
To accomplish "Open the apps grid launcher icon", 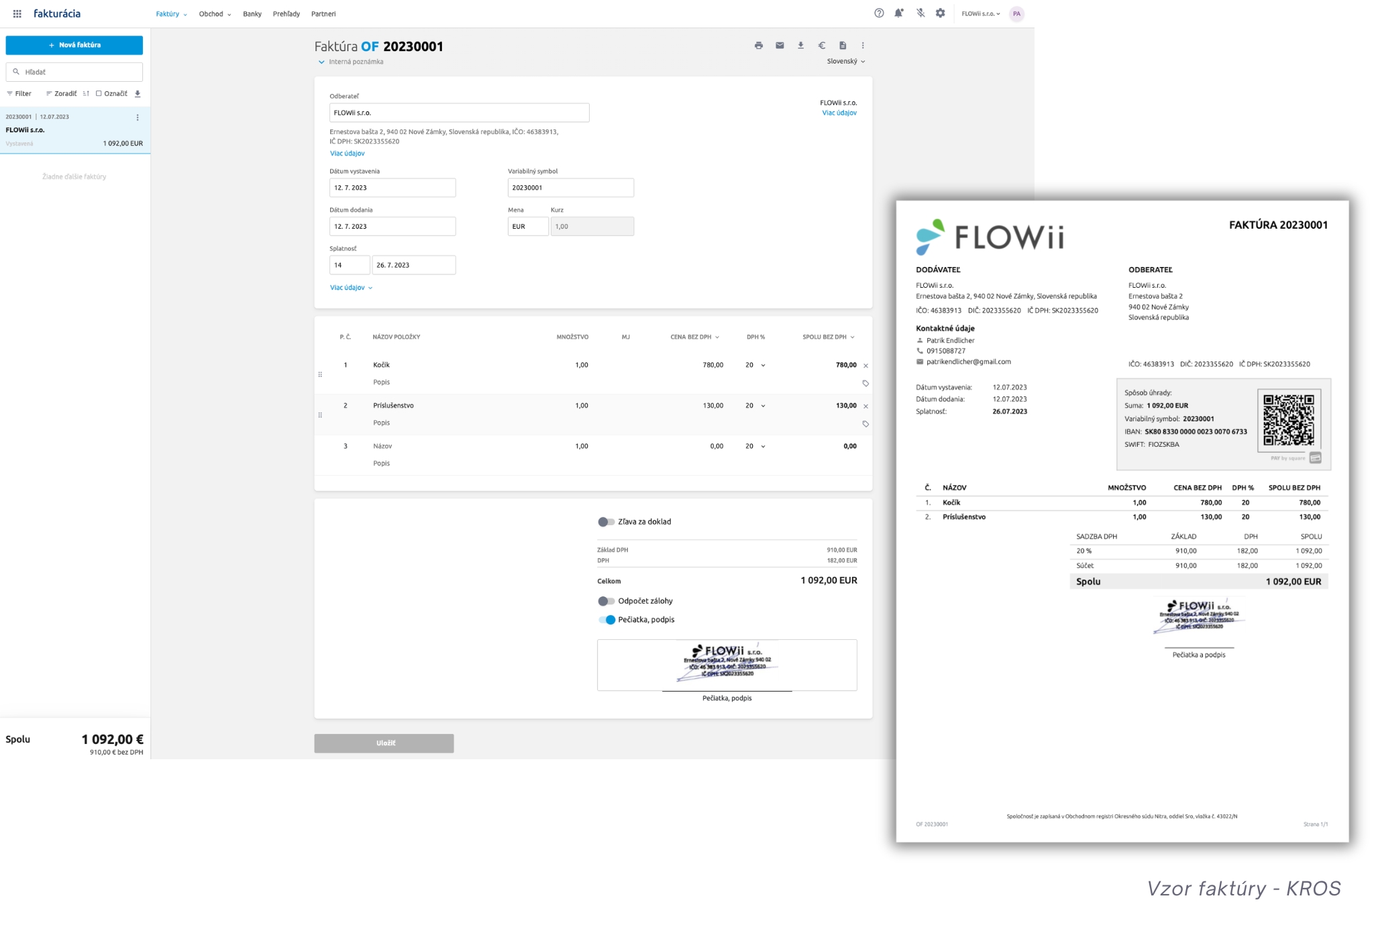I will coord(17,13).
